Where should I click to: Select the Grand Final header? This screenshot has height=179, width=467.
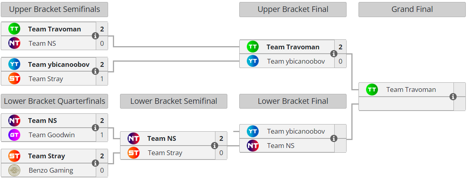pos(412,10)
